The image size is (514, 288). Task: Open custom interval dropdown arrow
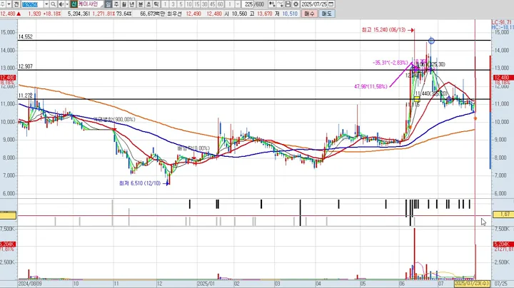tap(238, 4)
